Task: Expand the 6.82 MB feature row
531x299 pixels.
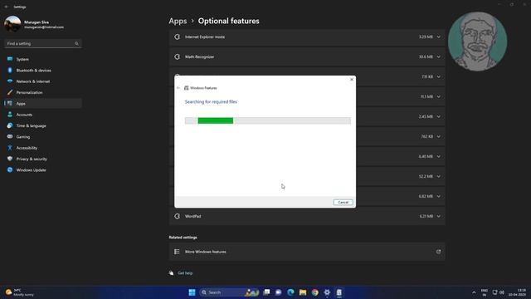Action: click(x=439, y=196)
